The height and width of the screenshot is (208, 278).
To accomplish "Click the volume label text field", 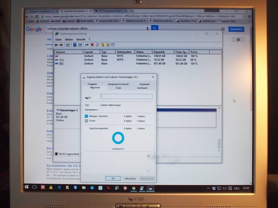I will click(126, 96).
